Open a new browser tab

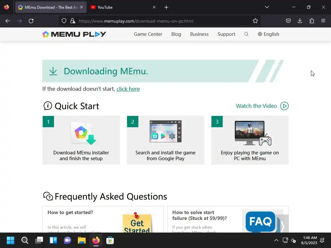pyautogui.click(x=166, y=7)
